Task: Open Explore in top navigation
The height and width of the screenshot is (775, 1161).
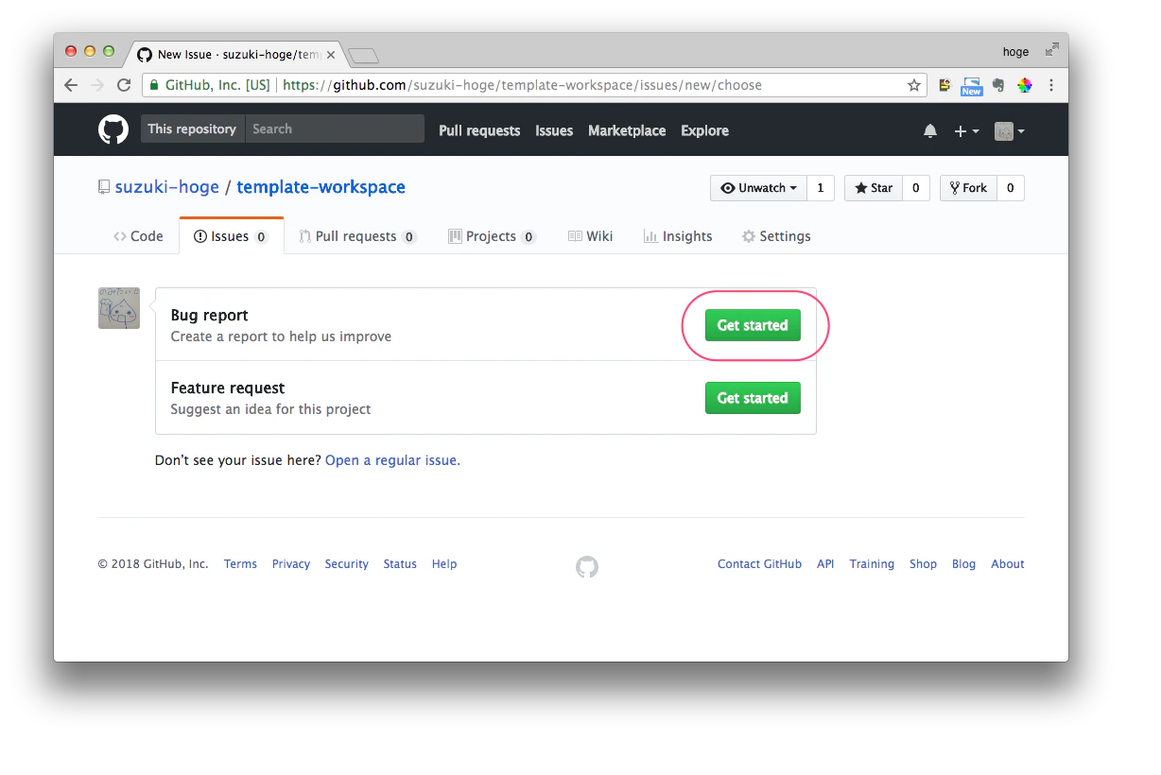Action: tap(705, 130)
